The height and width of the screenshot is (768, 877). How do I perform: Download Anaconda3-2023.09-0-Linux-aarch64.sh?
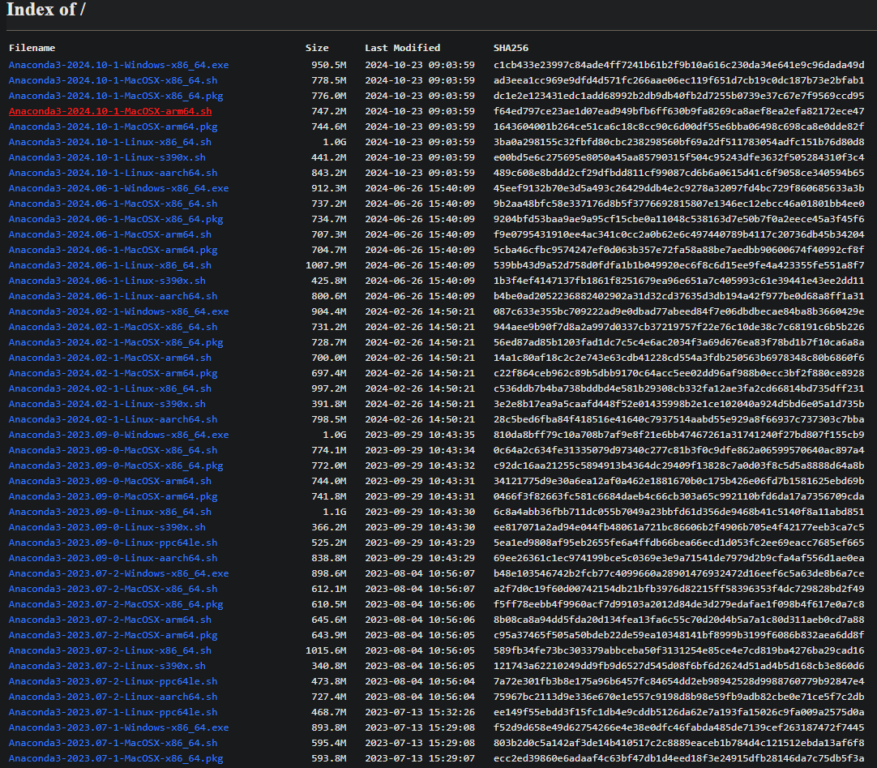[x=113, y=557]
